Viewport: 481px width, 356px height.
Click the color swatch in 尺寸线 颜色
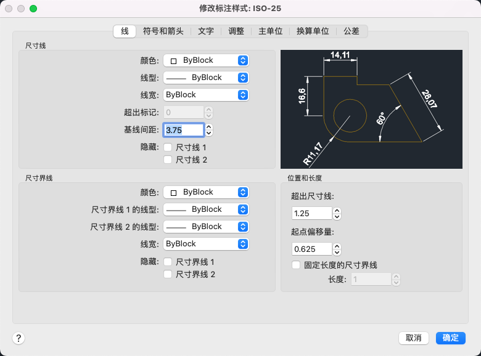174,61
